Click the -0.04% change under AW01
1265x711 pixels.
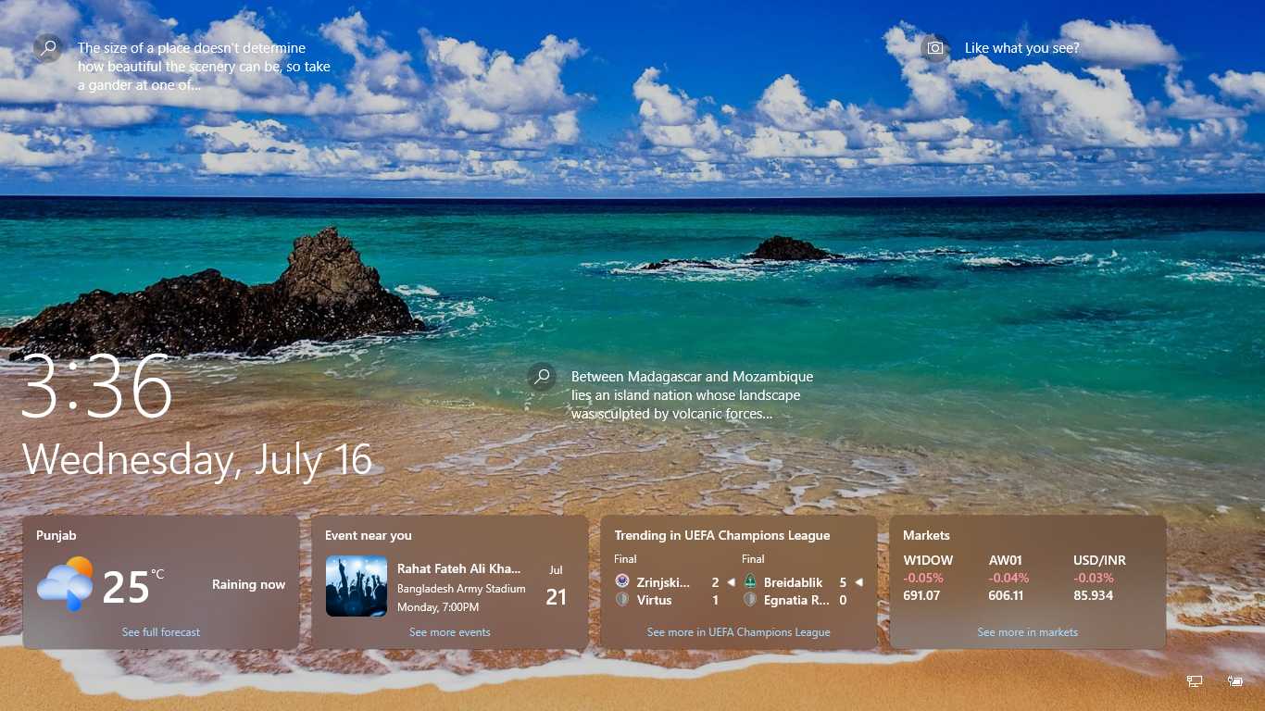pos(1008,578)
